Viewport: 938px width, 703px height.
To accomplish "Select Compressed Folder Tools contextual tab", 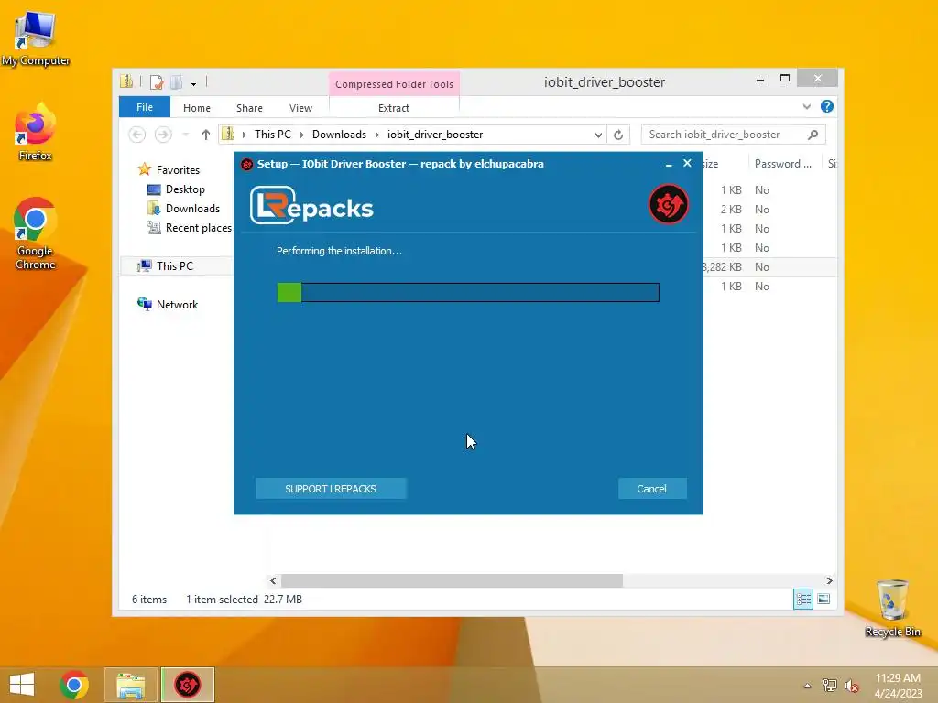I will 394,83.
